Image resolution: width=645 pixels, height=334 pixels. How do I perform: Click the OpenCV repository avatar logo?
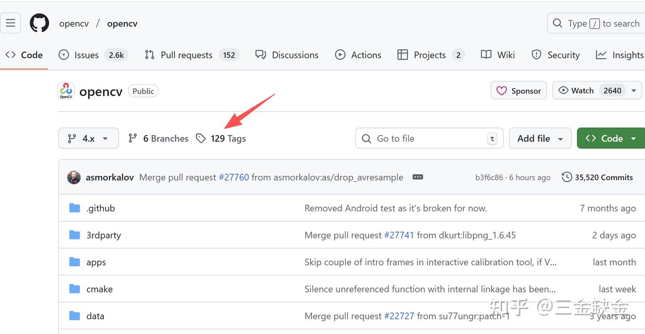66,91
